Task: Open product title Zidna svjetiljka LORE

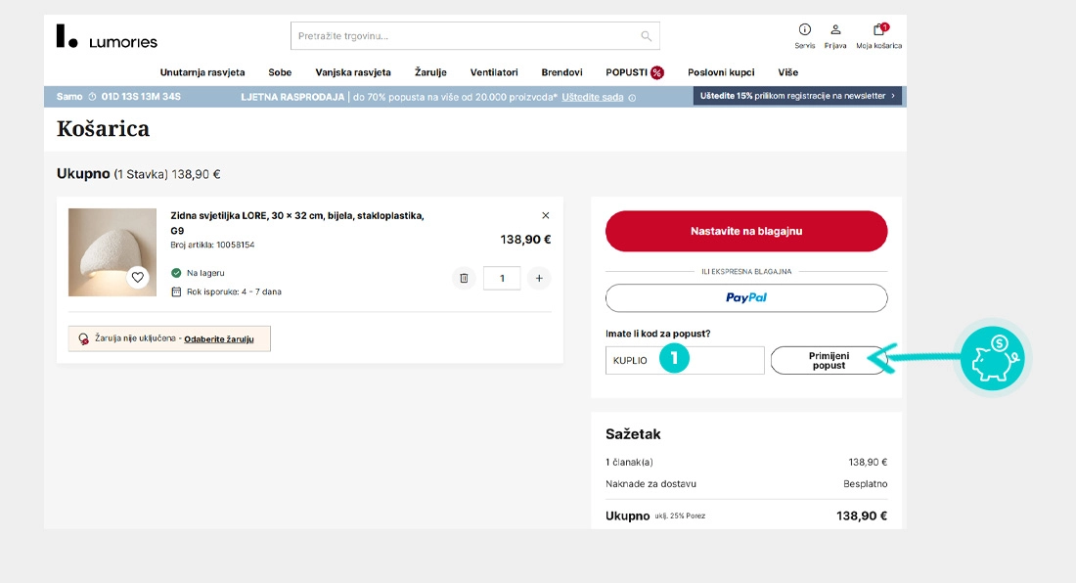Action: coord(297,223)
